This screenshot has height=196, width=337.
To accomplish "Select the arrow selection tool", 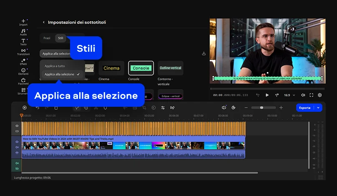I will point(77,108).
